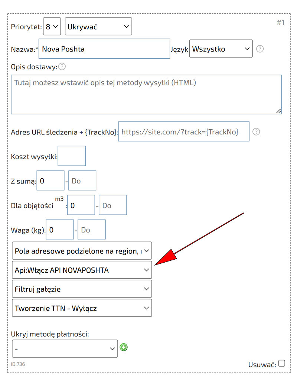Open the Priorytet dropdown
The image size is (297, 380).
click(x=52, y=27)
